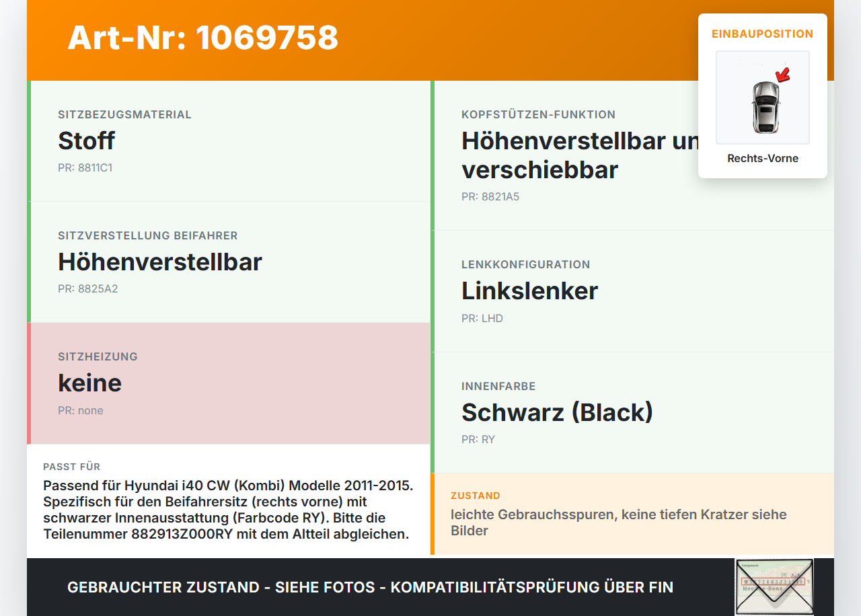
Task: Click the PR: RY code
Action: pos(478,440)
